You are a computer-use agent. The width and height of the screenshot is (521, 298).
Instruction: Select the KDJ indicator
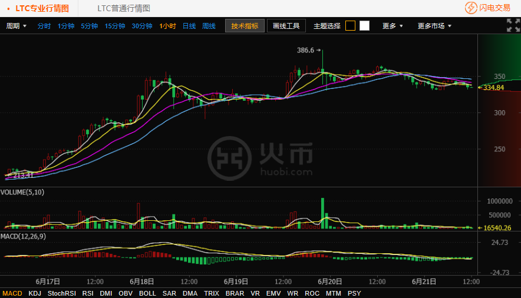pos(35,293)
